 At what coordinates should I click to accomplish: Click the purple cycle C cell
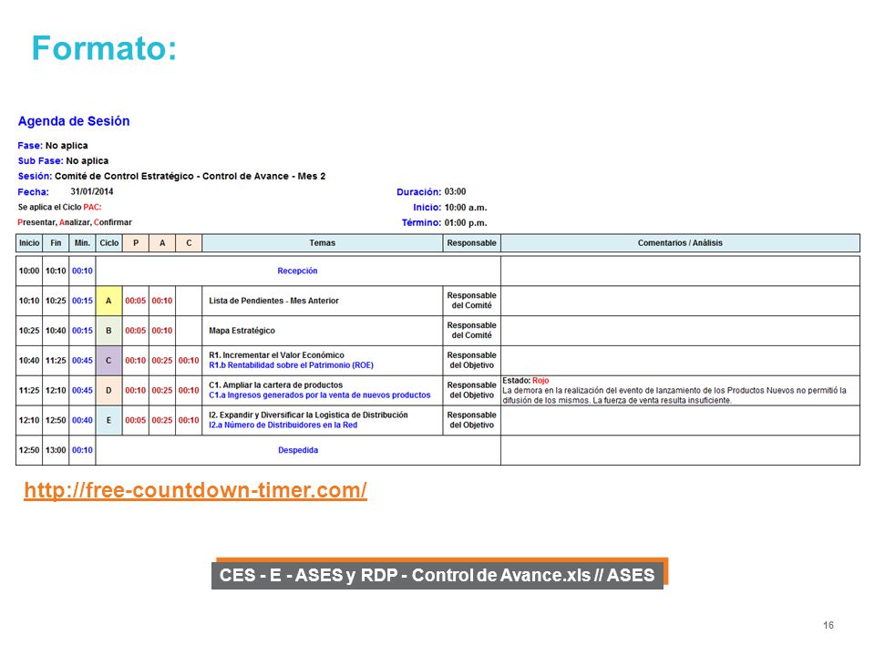coord(108,361)
